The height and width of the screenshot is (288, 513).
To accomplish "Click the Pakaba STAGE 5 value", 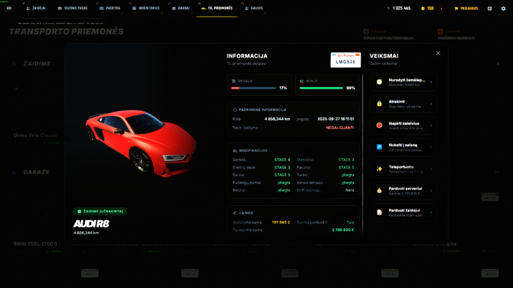I will 346,167.
